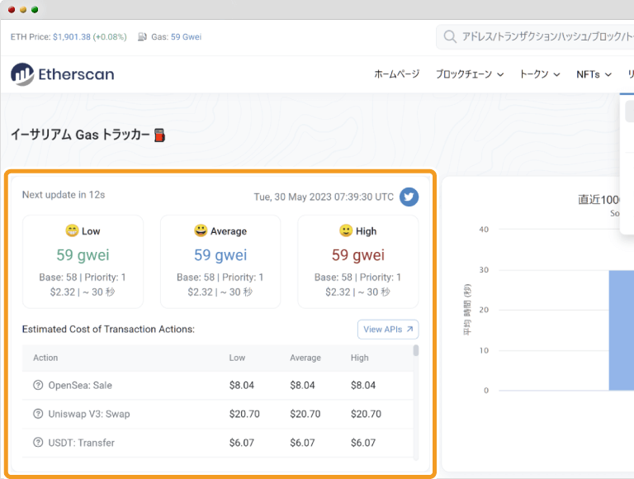634x479 pixels.
Task: Click the Next update in 12s text
Action: [64, 195]
